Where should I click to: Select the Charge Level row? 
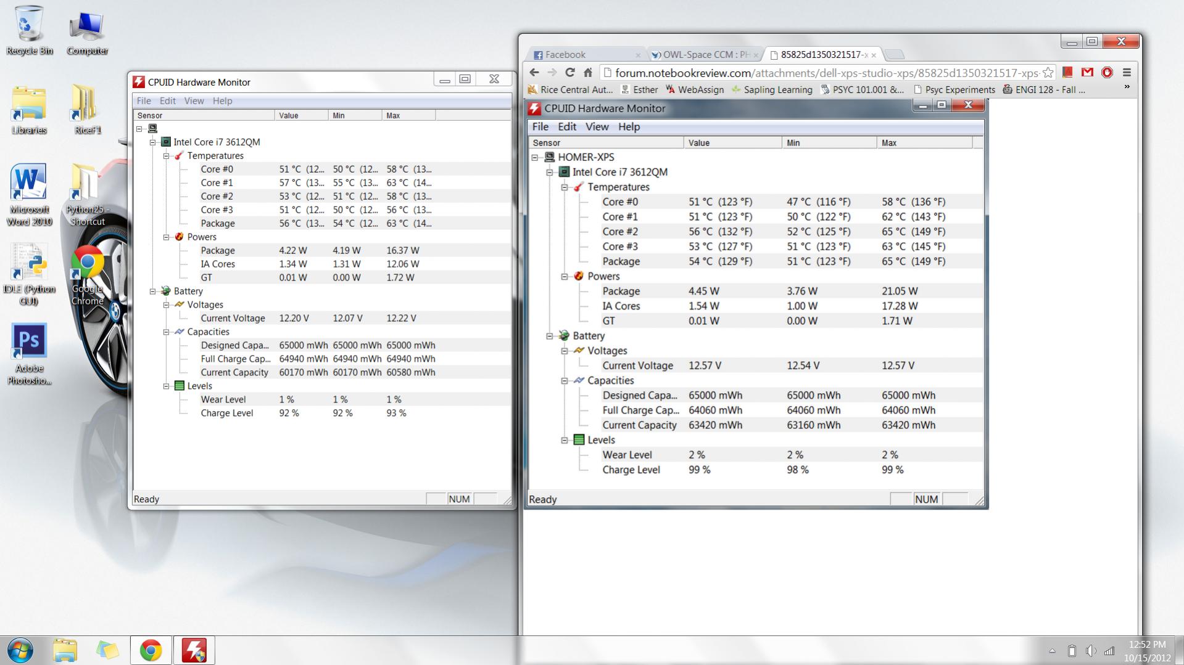(x=226, y=414)
